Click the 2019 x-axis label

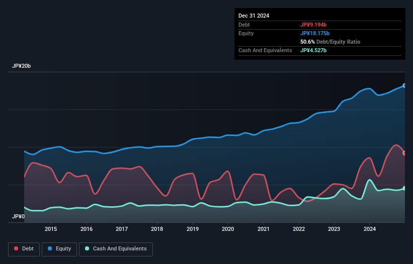click(x=193, y=229)
